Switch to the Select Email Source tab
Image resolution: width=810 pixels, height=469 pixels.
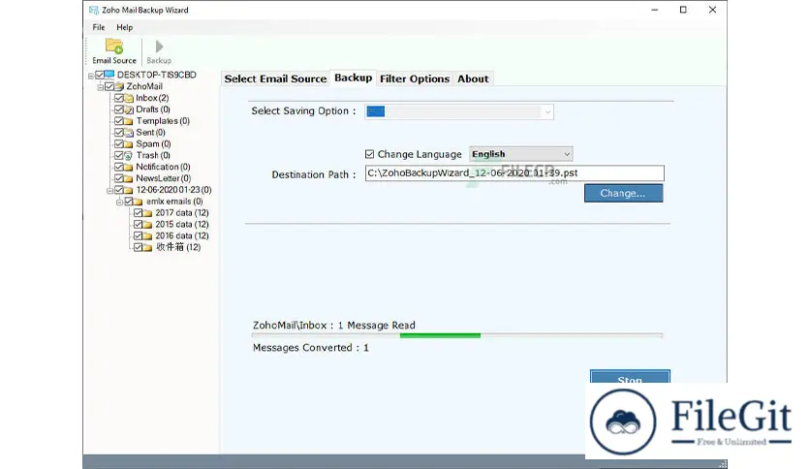coord(275,78)
